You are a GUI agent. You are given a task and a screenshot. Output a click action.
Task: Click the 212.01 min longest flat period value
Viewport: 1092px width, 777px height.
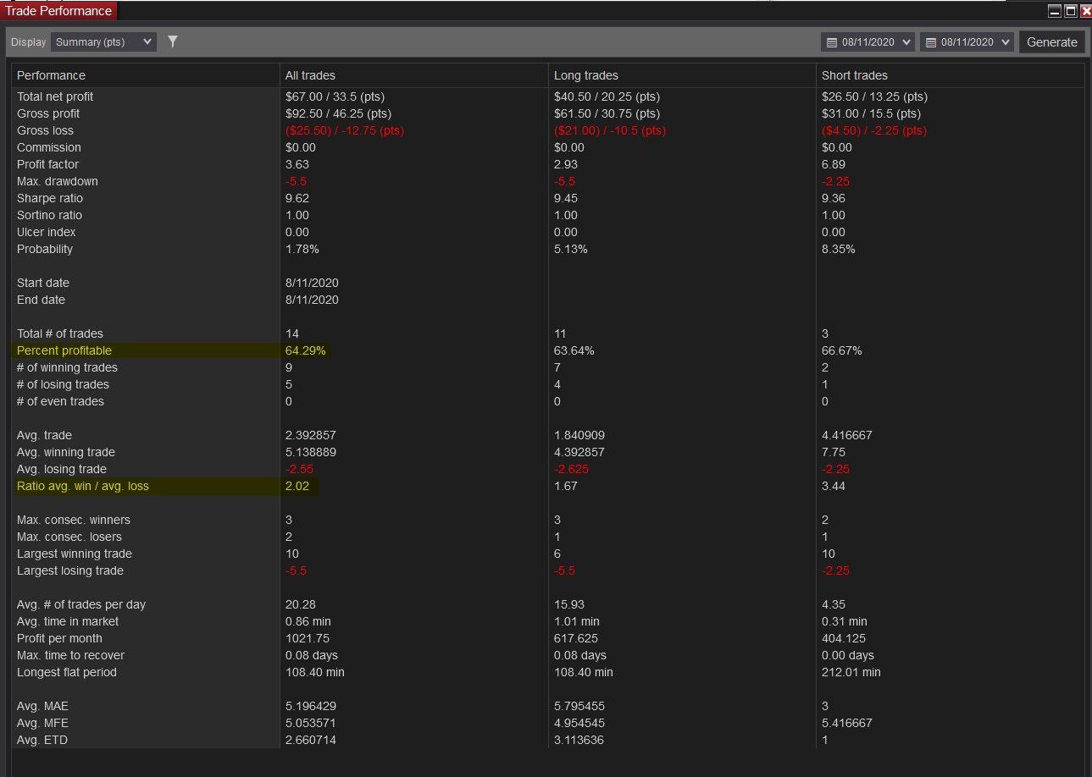coord(851,672)
